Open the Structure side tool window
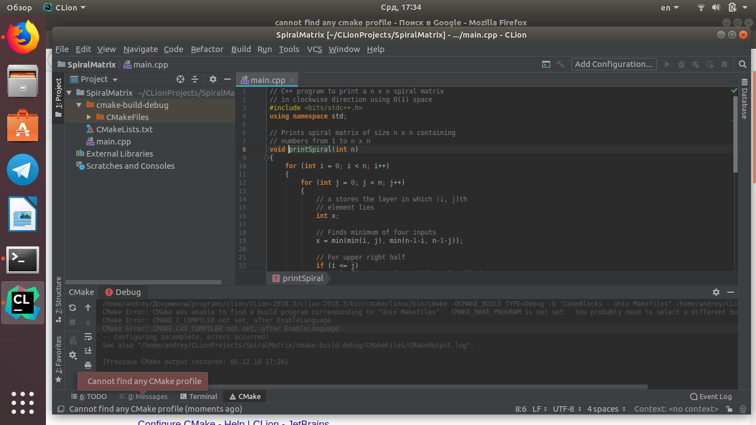756x425 pixels. pos(59,299)
